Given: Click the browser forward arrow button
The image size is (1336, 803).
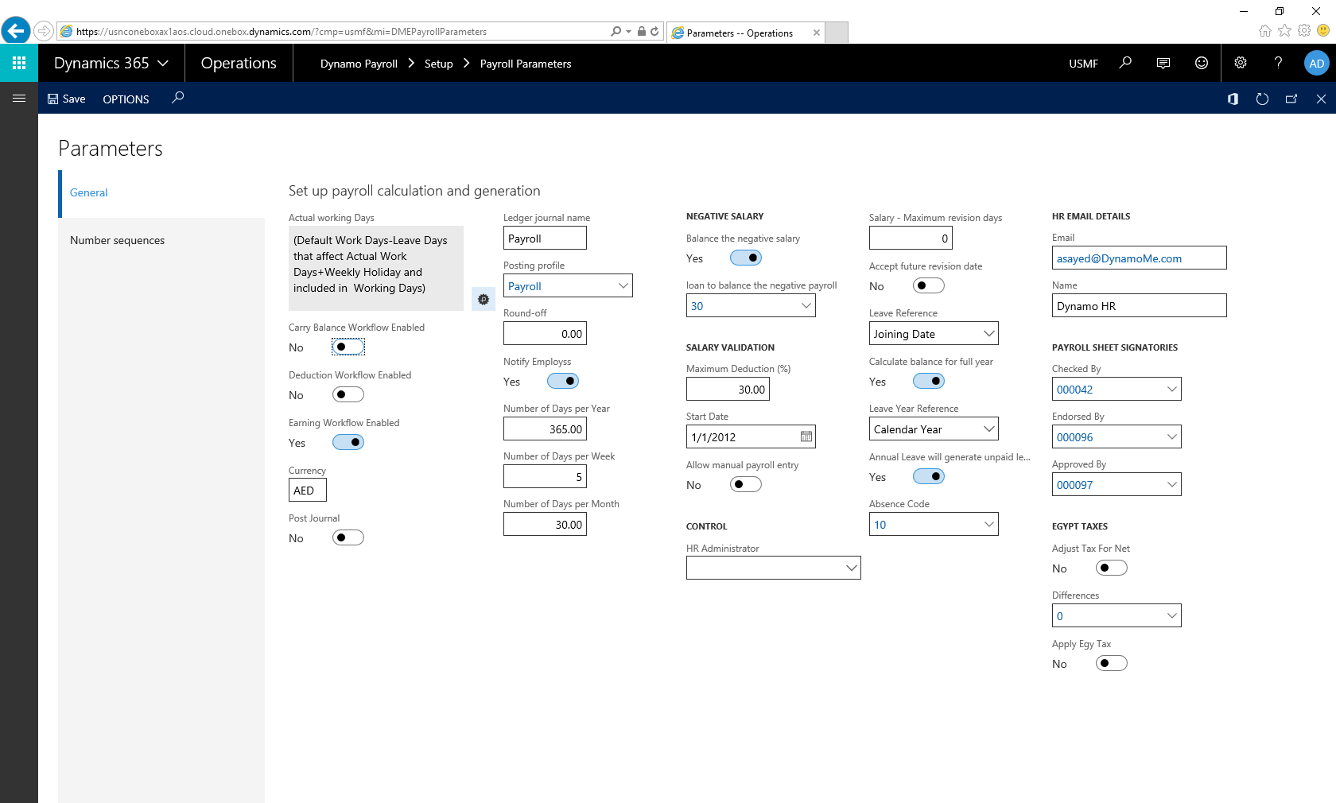Looking at the screenshot, I should 44,31.
